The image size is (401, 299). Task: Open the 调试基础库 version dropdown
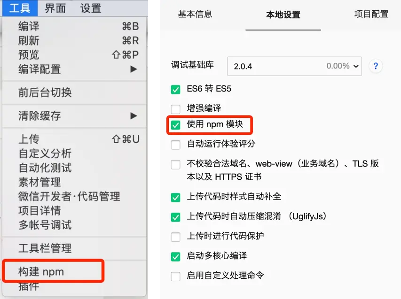[x=294, y=66]
